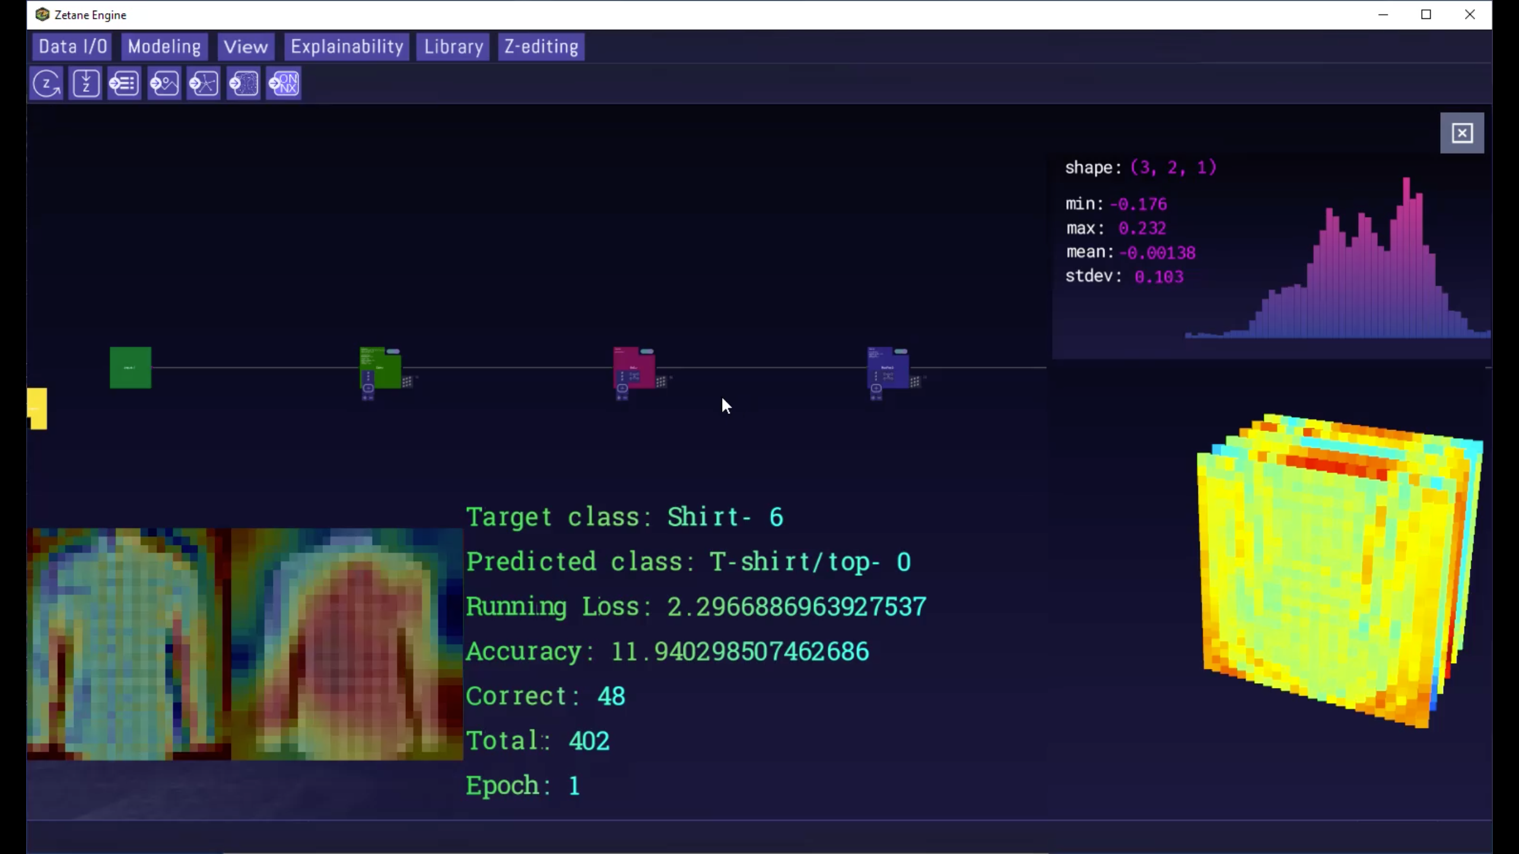This screenshot has width=1519, height=854.
Task: Click the Zetane refresh circular-arrow icon
Action: coord(47,84)
